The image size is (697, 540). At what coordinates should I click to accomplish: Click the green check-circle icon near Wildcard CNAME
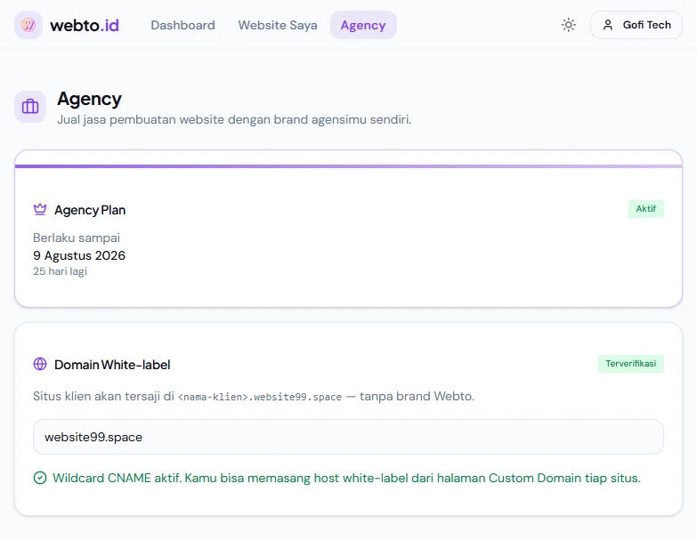coord(40,478)
